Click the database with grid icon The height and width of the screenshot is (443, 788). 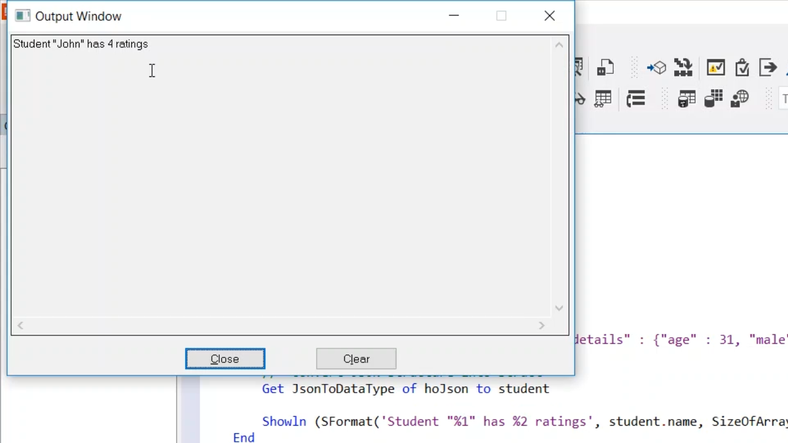[x=713, y=99]
